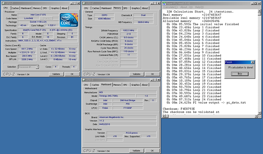Click the Cycle Time tRAS value 24 clocks

[x=129, y=48]
